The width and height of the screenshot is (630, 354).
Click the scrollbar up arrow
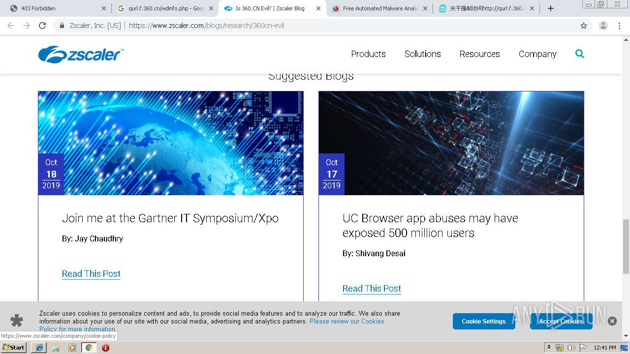(x=626, y=40)
